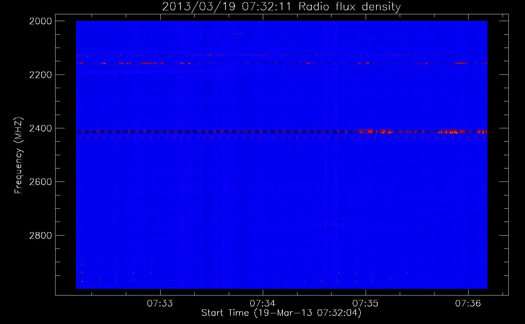Click the 2600 frequency axis label
Viewport: 525px width, 324px height.
(x=41, y=182)
